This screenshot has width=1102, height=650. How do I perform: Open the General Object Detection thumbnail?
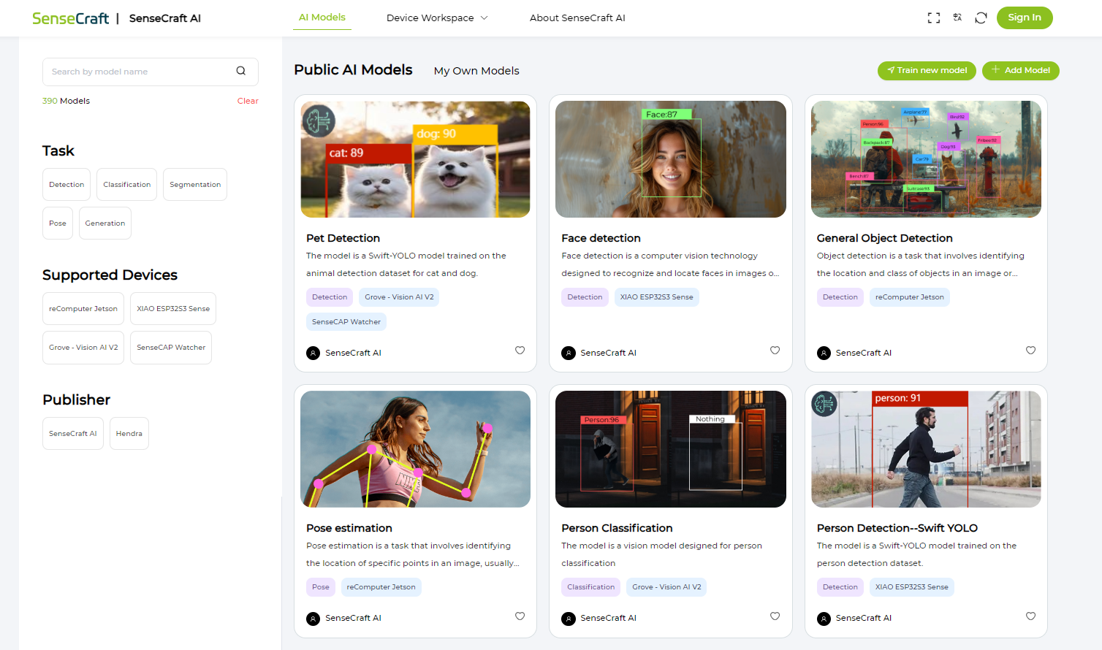(x=926, y=159)
